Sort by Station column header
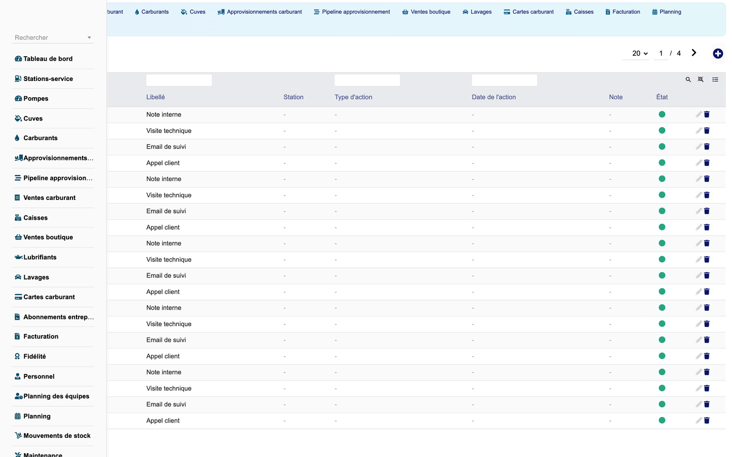 coord(293,97)
